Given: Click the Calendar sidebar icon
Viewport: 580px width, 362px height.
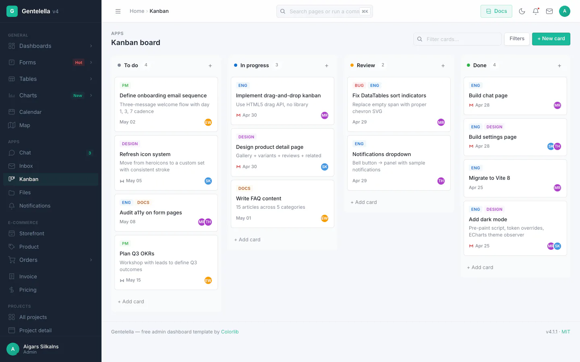Looking at the screenshot, I should click(x=12, y=112).
